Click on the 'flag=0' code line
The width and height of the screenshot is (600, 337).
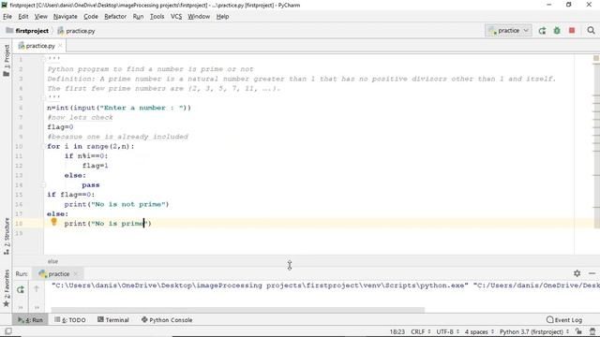click(x=60, y=127)
